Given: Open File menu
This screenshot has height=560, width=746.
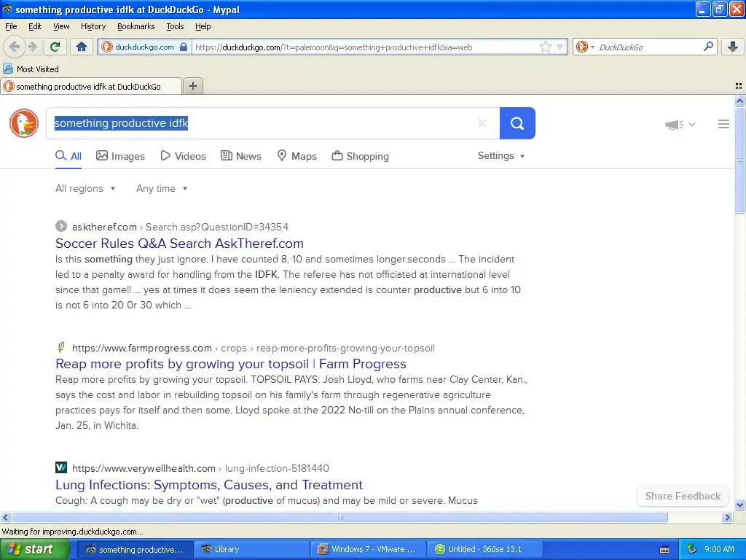Looking at the screenshot, I should (11, 26).
